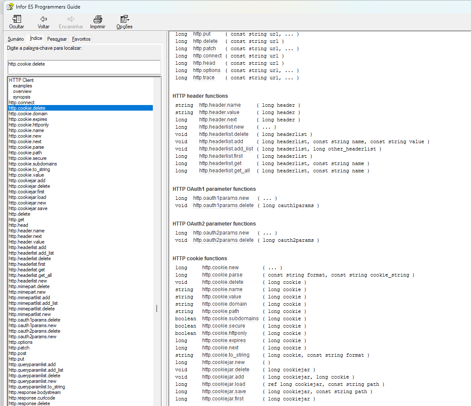The image size is (471, 406).
Task: Open the http.head link in content
Action: point(204,63)
